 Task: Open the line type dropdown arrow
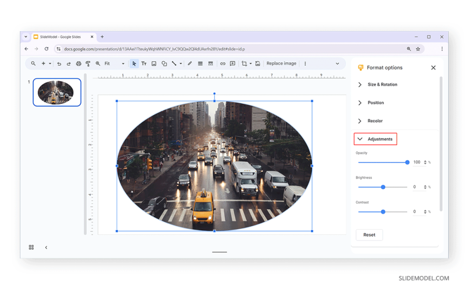click(181, 63)
